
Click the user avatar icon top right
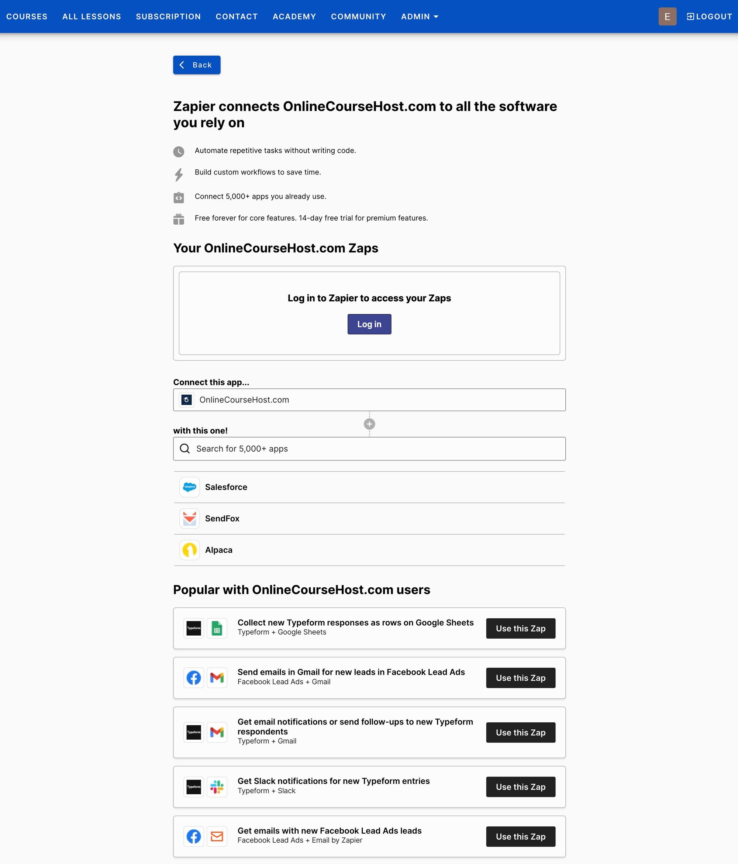coord(668,16)
